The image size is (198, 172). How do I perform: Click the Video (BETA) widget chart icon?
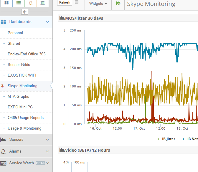point(62,150)
